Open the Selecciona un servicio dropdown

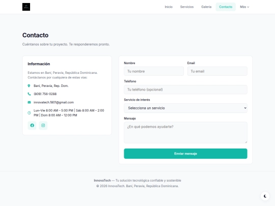click(x=185, y=108)
